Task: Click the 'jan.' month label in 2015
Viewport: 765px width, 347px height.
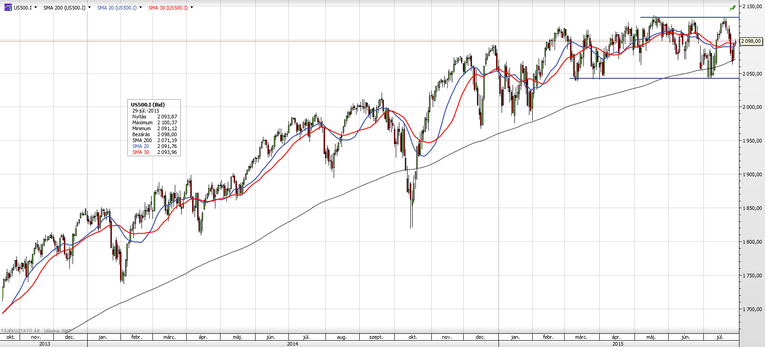Action: [x=515, y=337]
